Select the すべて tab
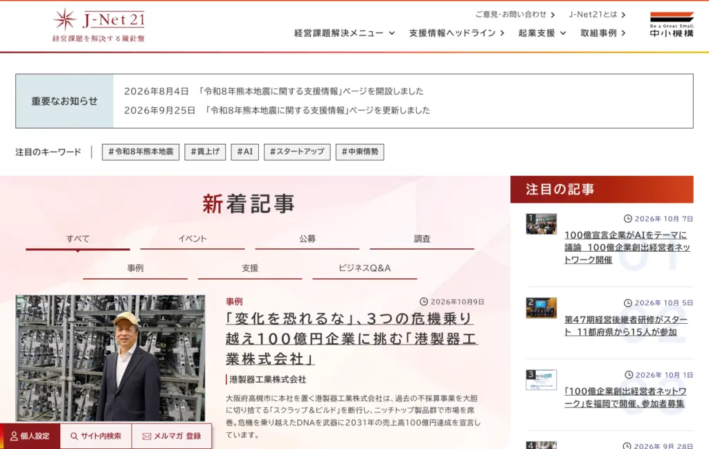Screen dimensions: 709x449 click(x=78, y=239)
